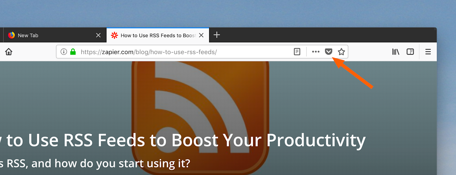Close the How to Use RSS Feeds tab

201,35
